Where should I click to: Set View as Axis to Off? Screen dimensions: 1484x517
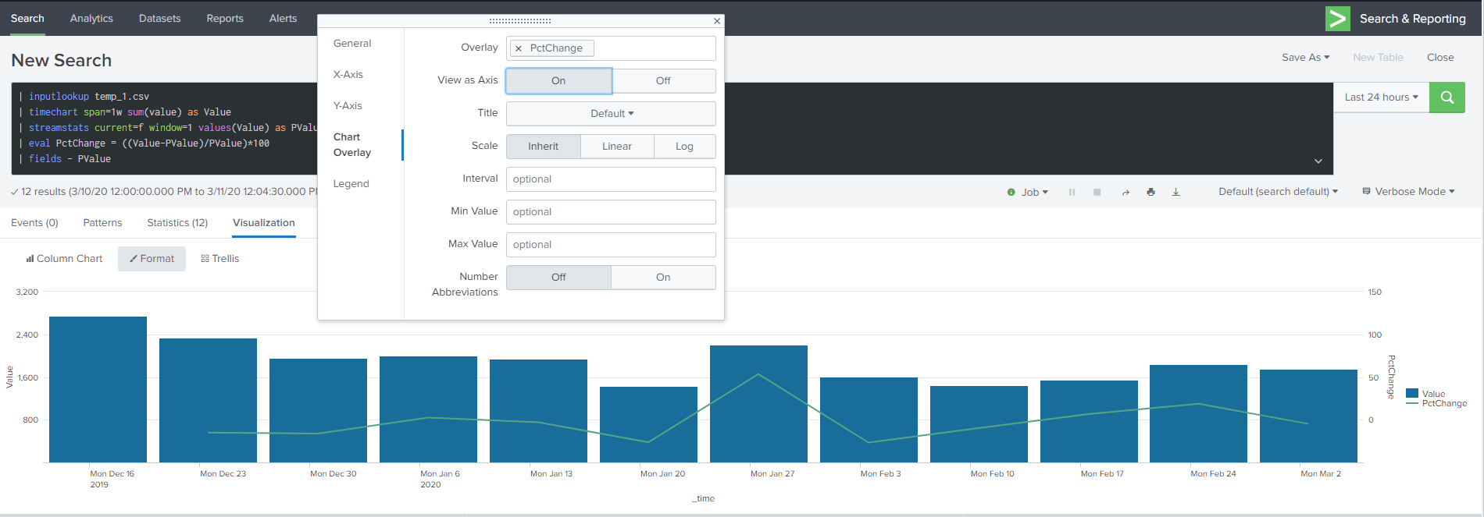click(663, 81)
